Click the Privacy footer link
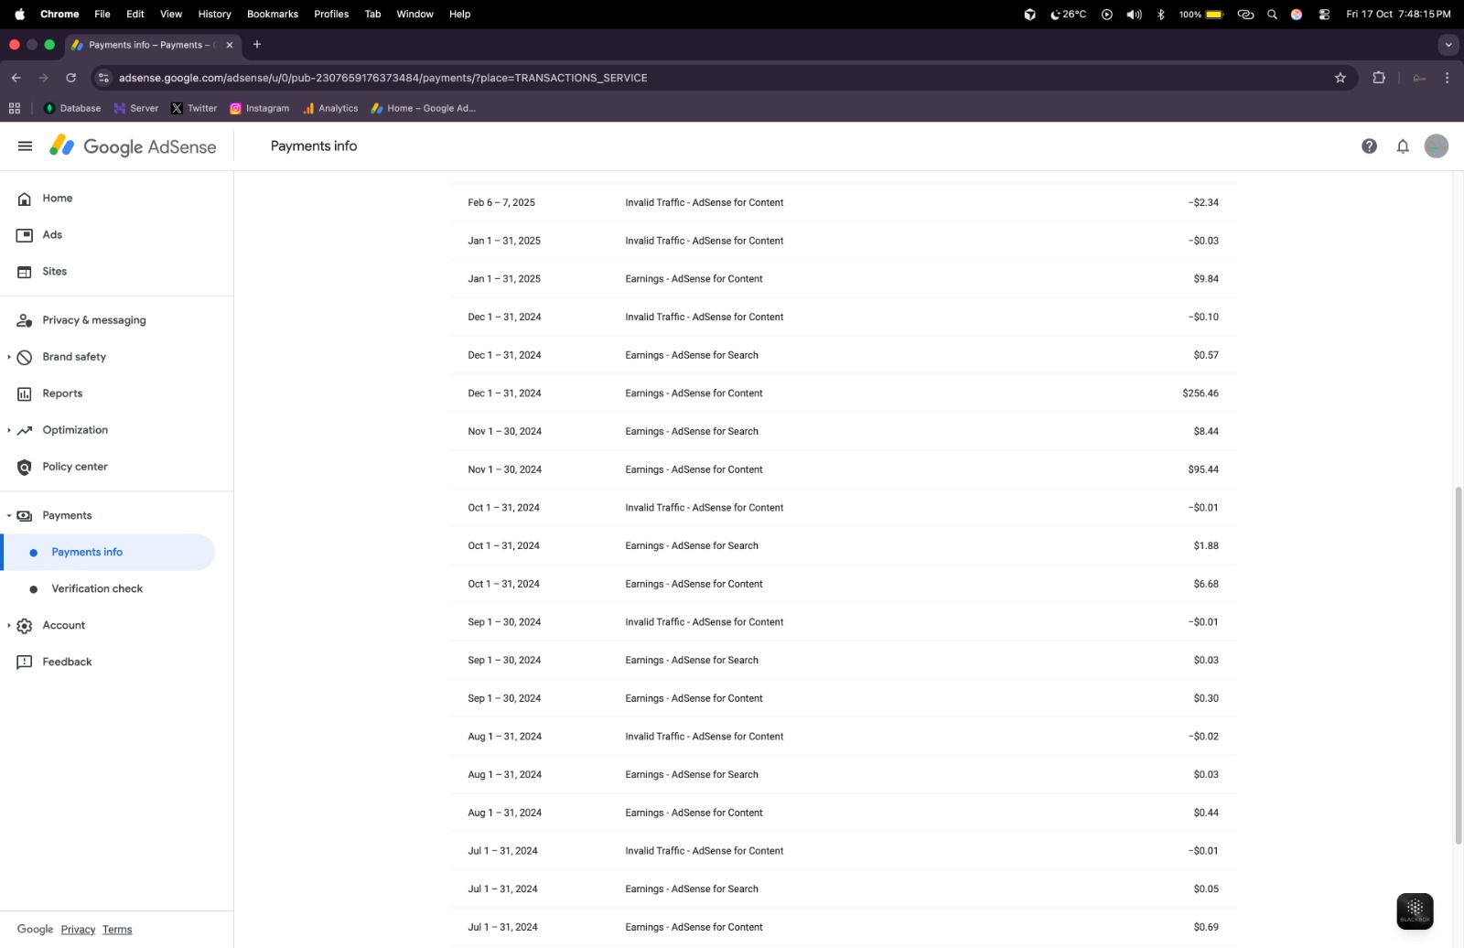Viewport: 1464px width, 948px height. coord(78,930)
